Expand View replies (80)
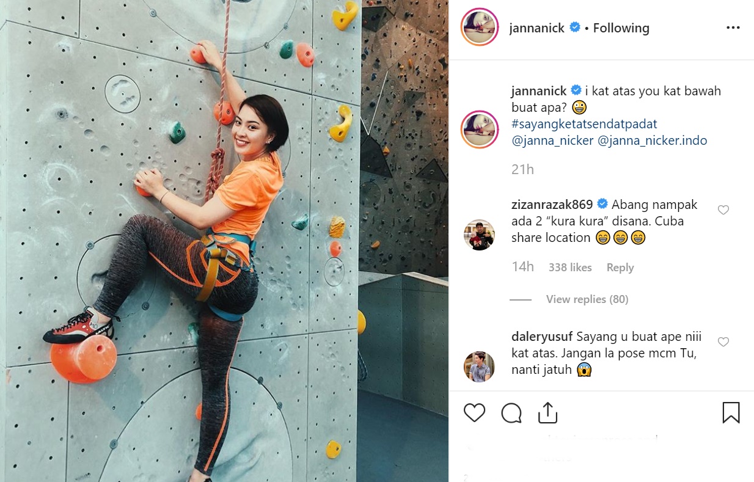The image size is (754, 482). [x=587, y=299]
